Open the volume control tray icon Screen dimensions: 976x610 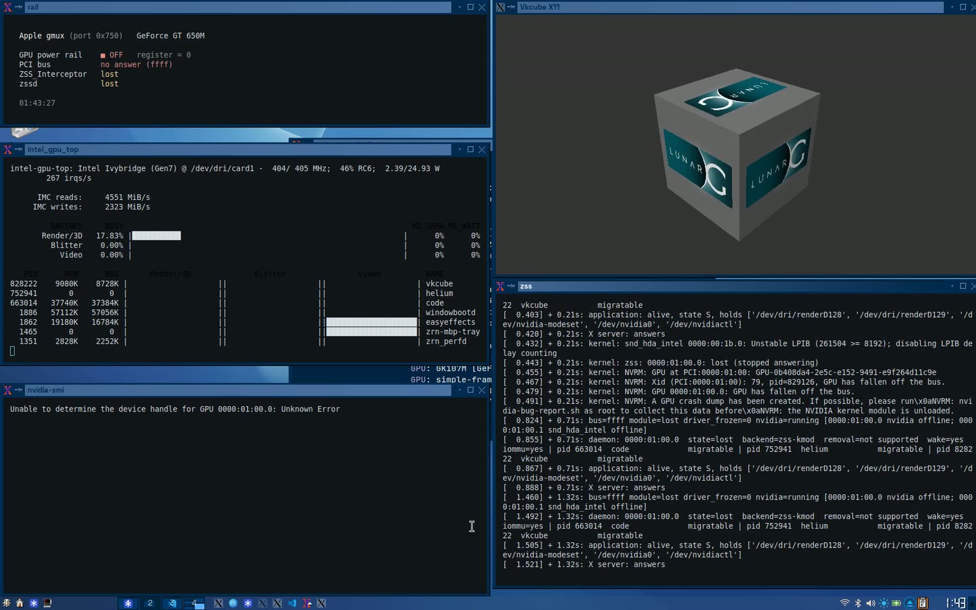coord(870,603)
